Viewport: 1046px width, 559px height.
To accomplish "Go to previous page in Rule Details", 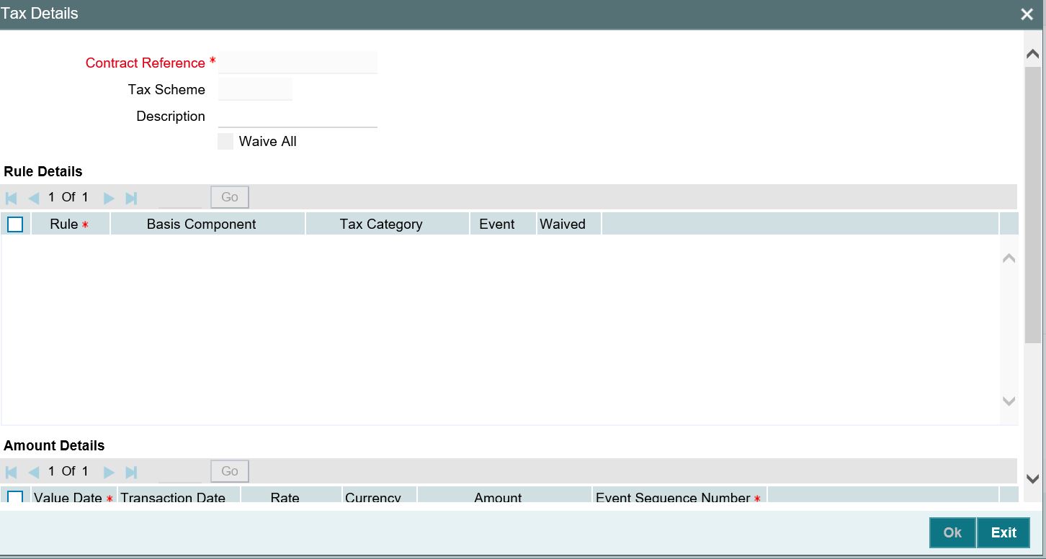I will tap(33, 198).
